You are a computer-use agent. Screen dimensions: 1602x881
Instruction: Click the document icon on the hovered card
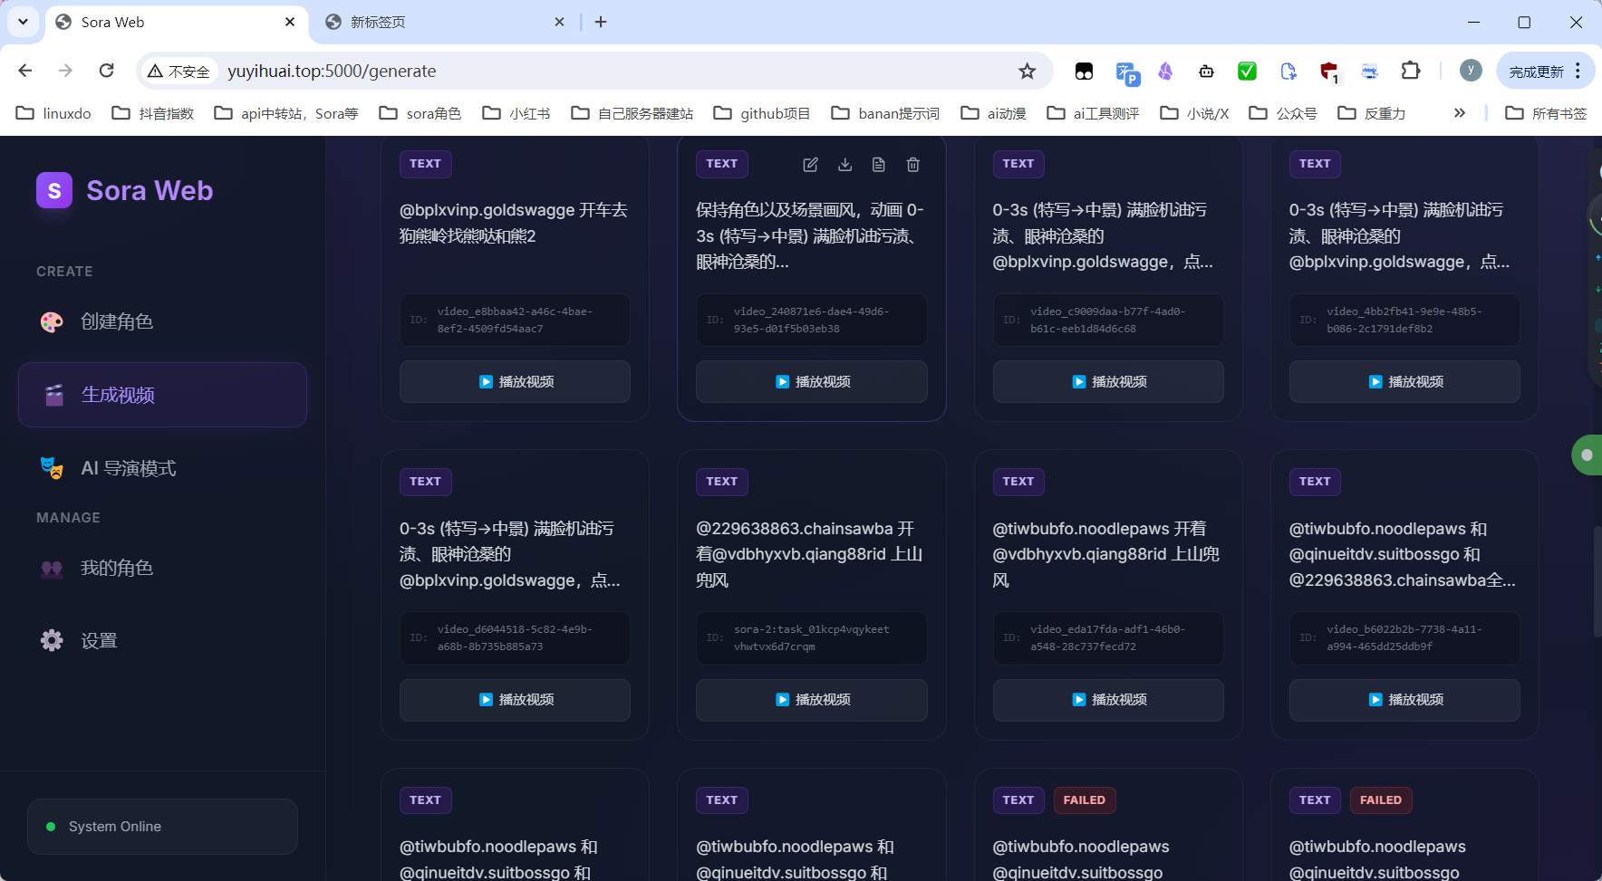(878, 164)
